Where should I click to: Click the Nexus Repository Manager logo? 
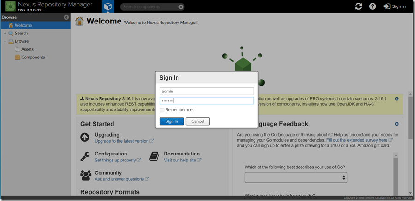pyautogui.click(x=10, y=6)
